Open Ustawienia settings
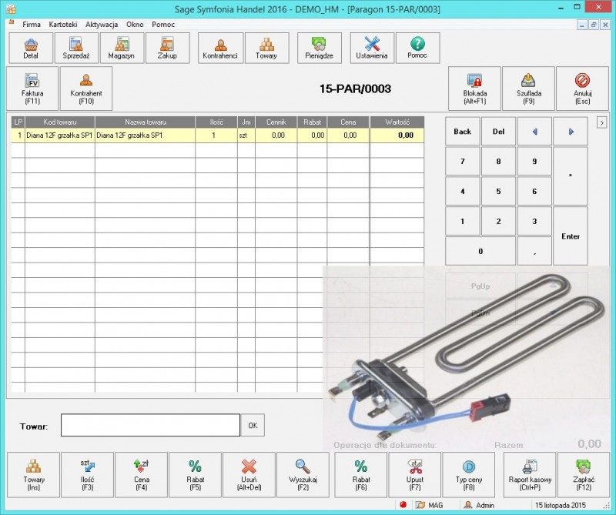The height and width of the screenshot is (515, 616). pos(372,48)
